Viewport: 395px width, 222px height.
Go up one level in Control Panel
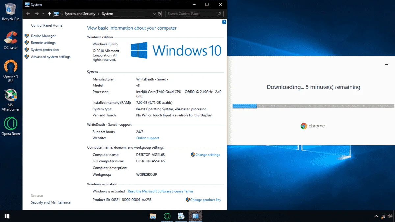(x=49, y=14)
